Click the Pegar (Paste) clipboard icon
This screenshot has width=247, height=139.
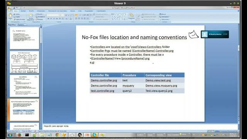(10, 15)
